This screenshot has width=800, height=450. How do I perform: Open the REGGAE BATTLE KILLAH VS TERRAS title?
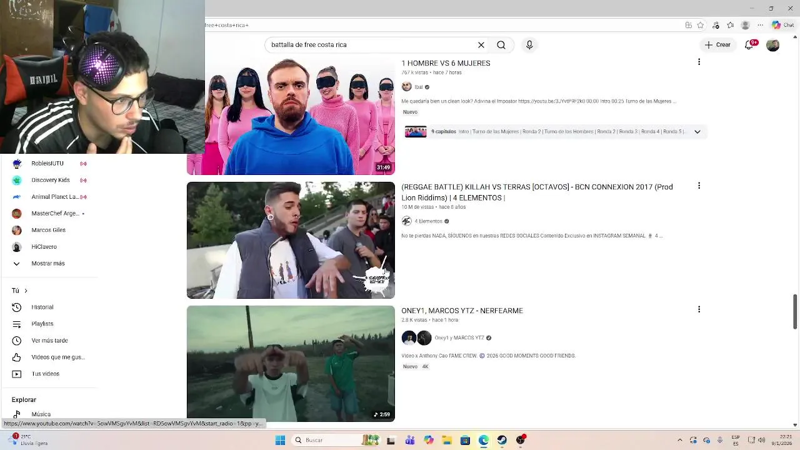point(537,192)
